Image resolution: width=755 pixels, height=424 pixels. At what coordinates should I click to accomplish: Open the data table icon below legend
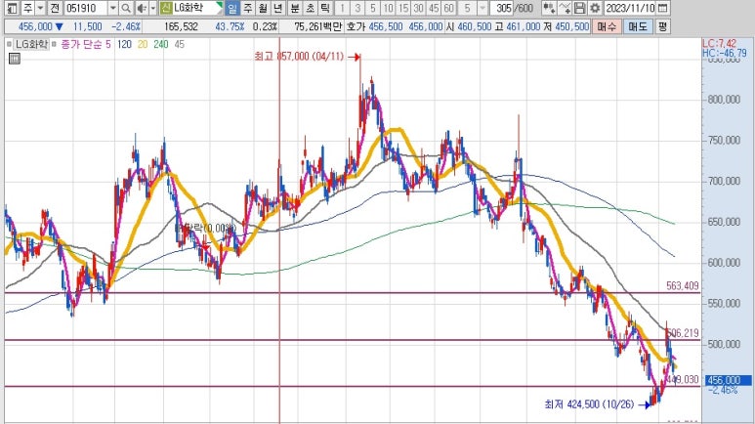point(15,59)
